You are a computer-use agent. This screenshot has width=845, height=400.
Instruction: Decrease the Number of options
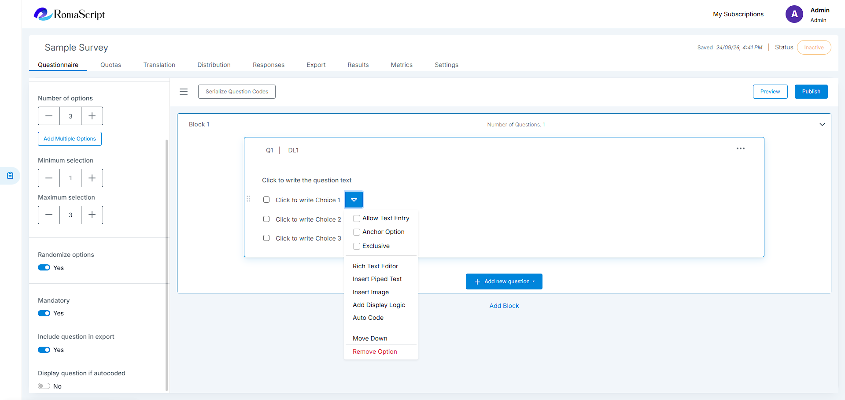coord(49,116)
